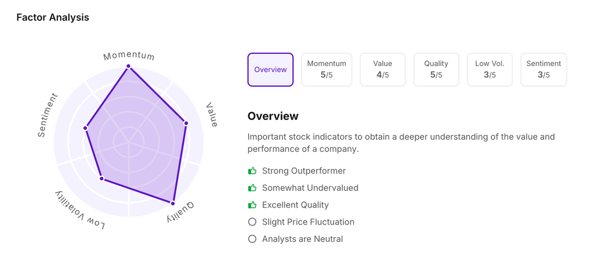Click the Momentum data point on radar chart
This screenshot has height=272, width=594.
coord(129,67)
